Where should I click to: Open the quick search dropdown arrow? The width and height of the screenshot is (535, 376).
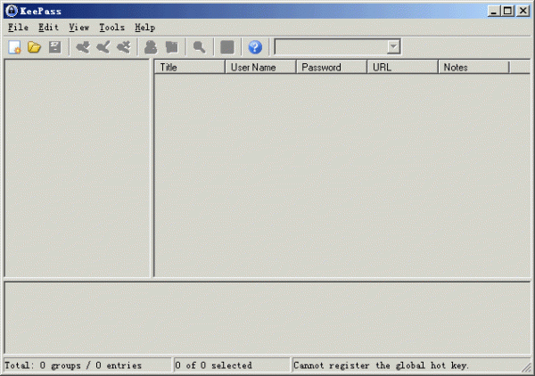tap(393, 46)
